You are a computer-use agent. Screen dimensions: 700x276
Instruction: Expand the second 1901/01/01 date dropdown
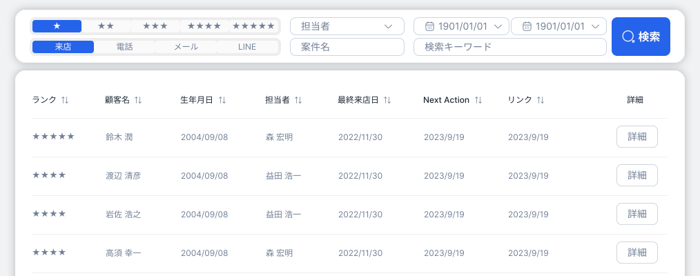tap(595, 26)
